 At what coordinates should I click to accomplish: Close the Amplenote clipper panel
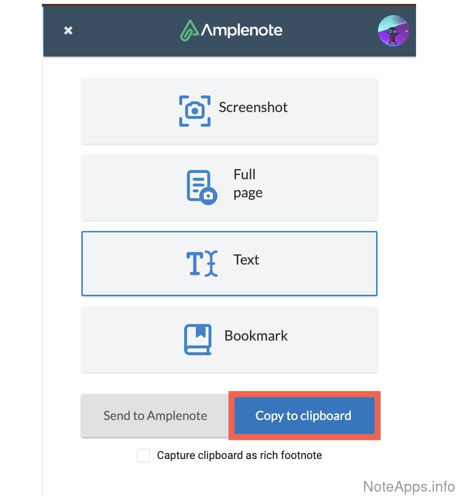coord(69,31)
